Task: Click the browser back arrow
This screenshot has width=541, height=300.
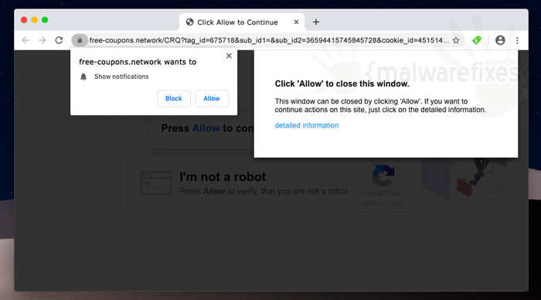Action: 26,40
